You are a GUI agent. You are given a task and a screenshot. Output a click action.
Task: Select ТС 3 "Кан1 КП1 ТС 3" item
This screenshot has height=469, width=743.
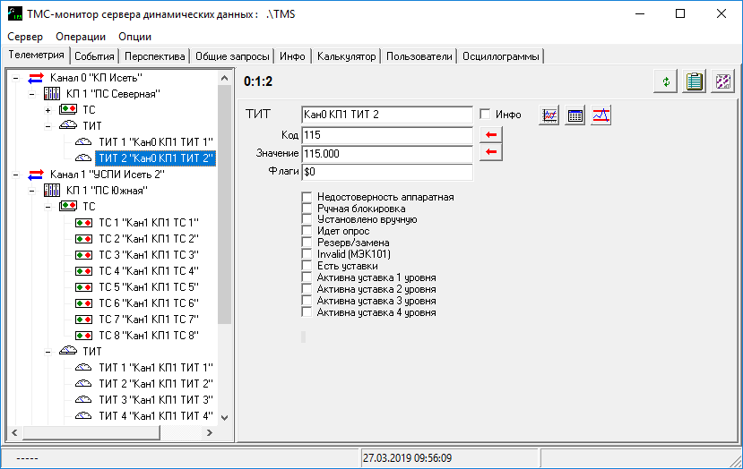(x=147, y=255)
